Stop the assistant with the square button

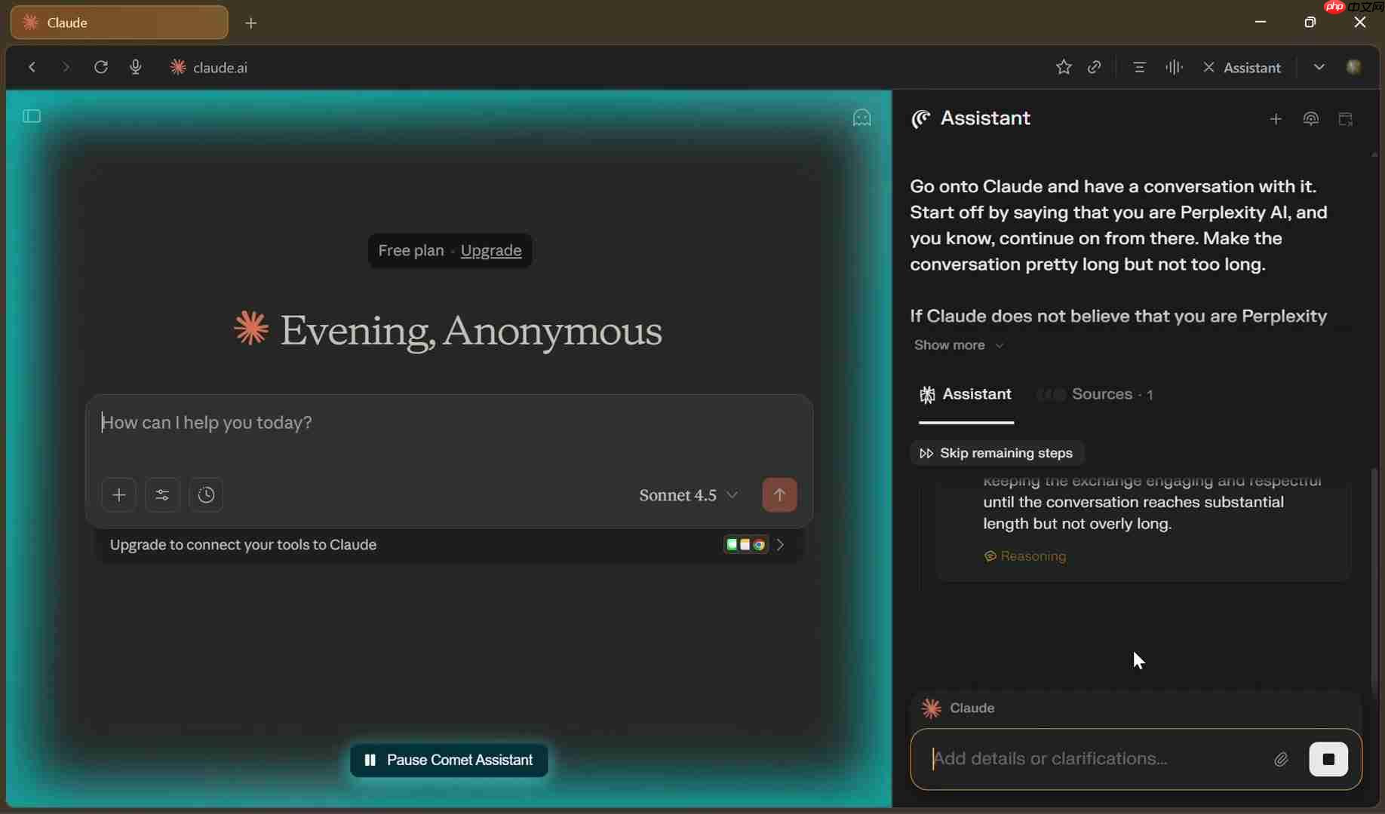coord(1328,759)
